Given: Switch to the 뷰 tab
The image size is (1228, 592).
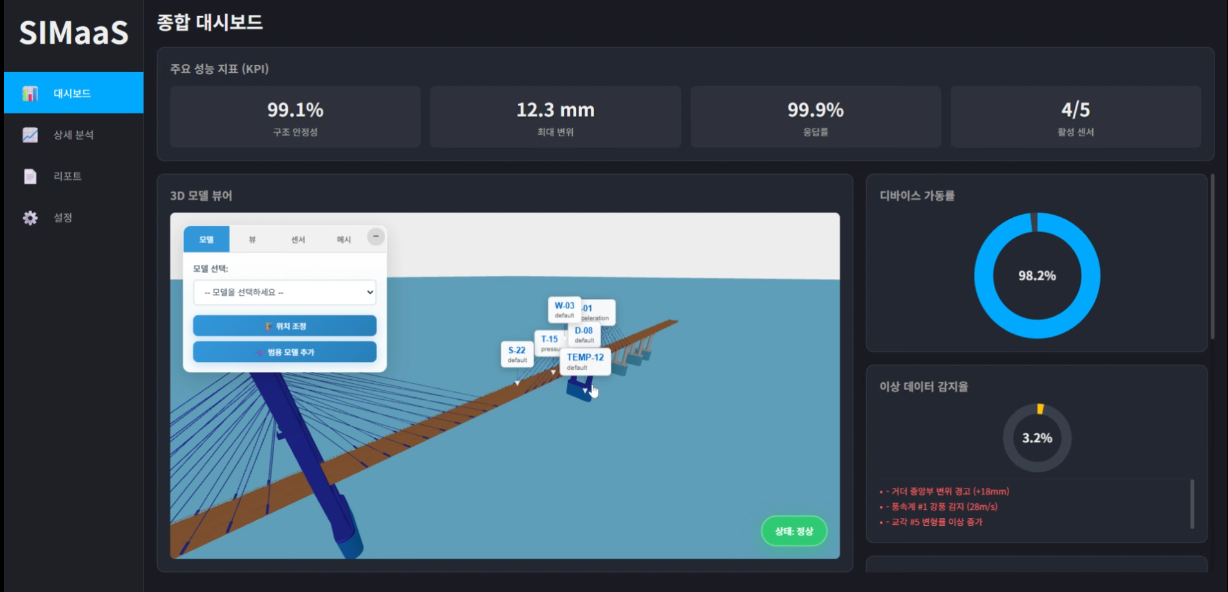Looking at the screenshot, I should (252, 240).
